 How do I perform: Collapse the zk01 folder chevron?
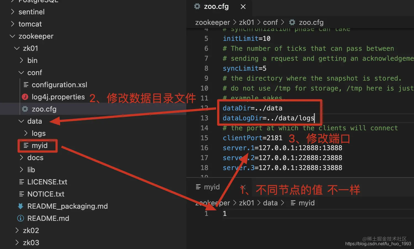coord(17,48)
